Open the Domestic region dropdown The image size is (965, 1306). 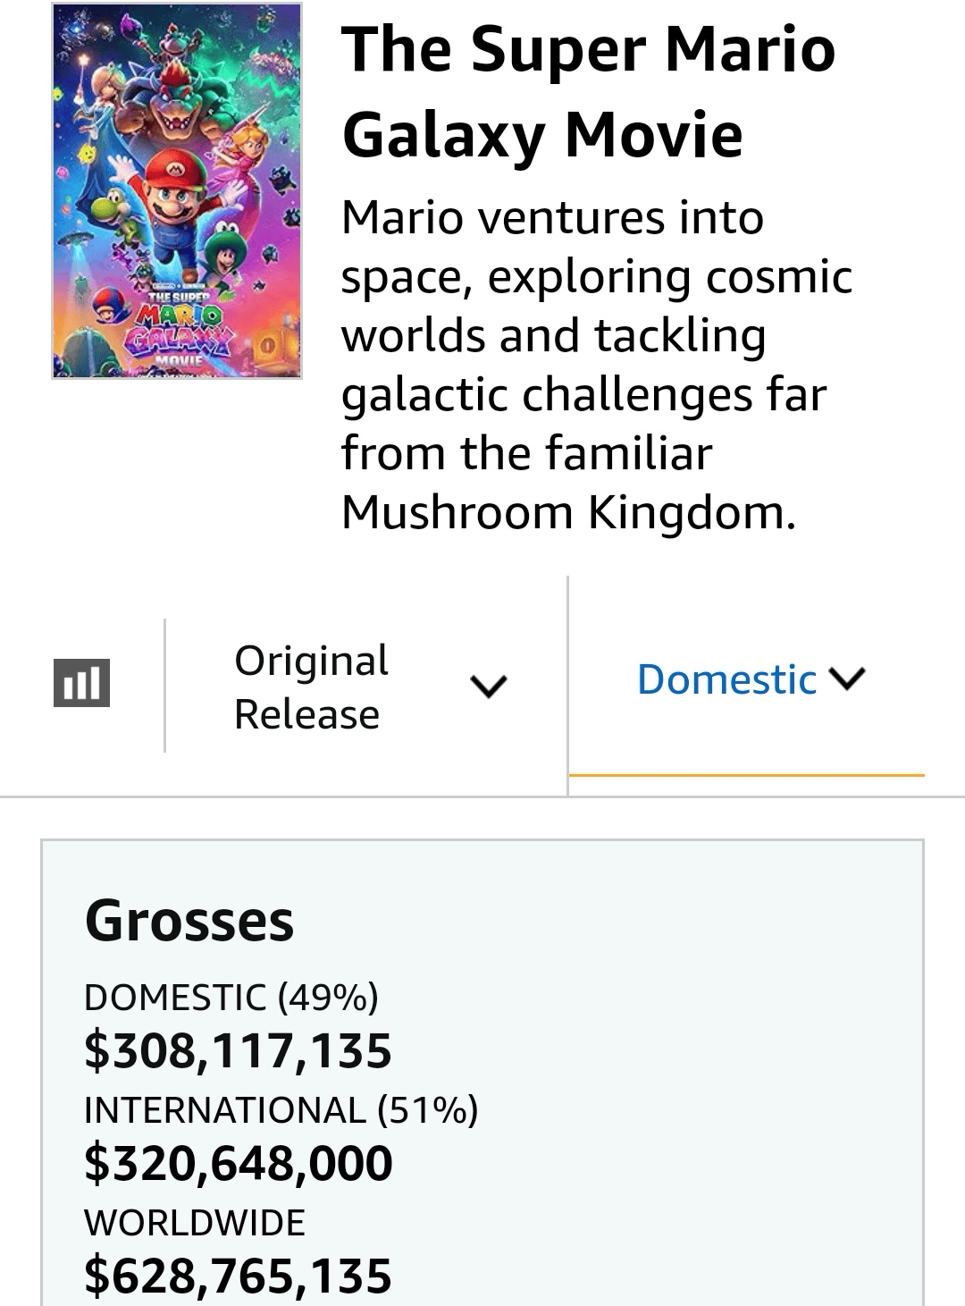tap(726, 679)
